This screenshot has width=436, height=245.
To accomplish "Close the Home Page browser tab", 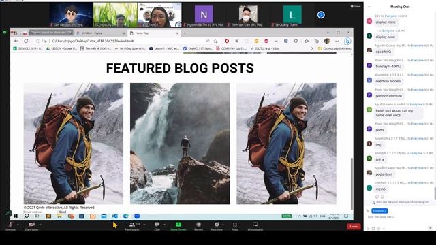I will 177,33.
